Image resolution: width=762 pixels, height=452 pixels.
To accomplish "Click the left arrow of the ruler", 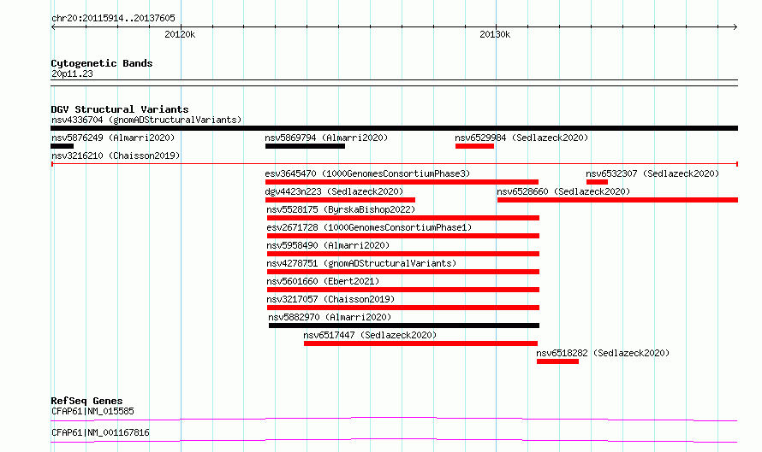I will pyautogui.click(x=53, y=26).
